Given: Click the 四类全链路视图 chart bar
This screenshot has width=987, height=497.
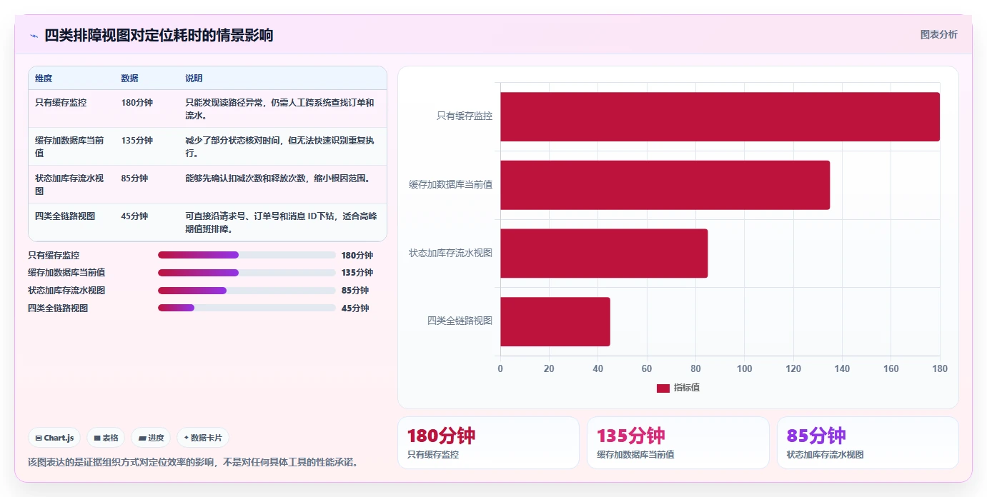Looking at the screenshot, I should tap(555, 321).
